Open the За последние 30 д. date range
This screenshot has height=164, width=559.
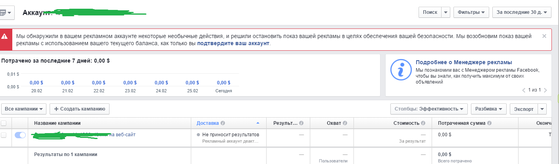click(522, 12)
